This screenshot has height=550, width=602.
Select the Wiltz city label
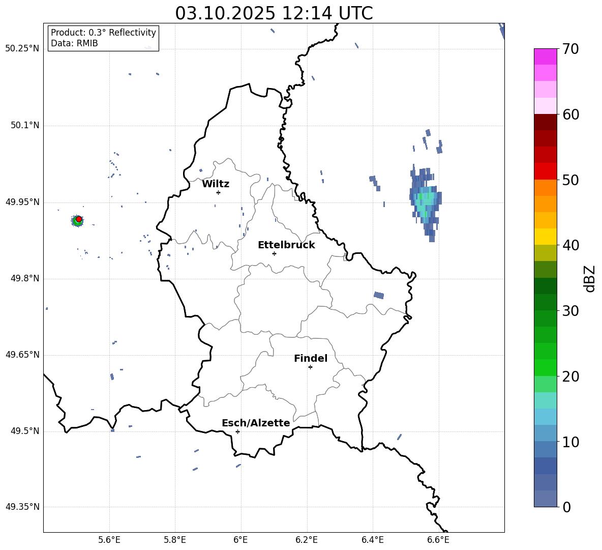pos(216,184)
